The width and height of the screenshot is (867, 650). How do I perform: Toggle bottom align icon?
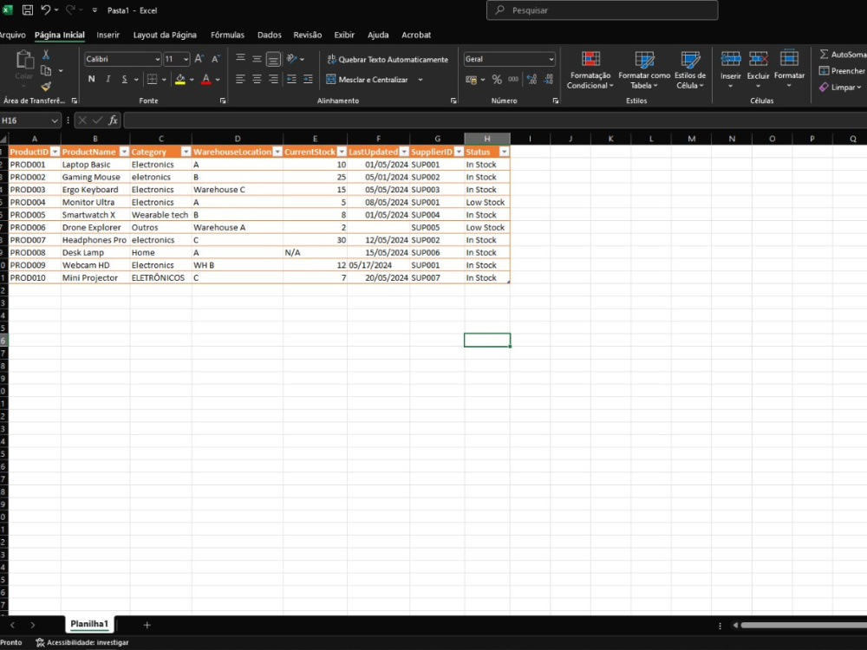(x=273, y=59)
